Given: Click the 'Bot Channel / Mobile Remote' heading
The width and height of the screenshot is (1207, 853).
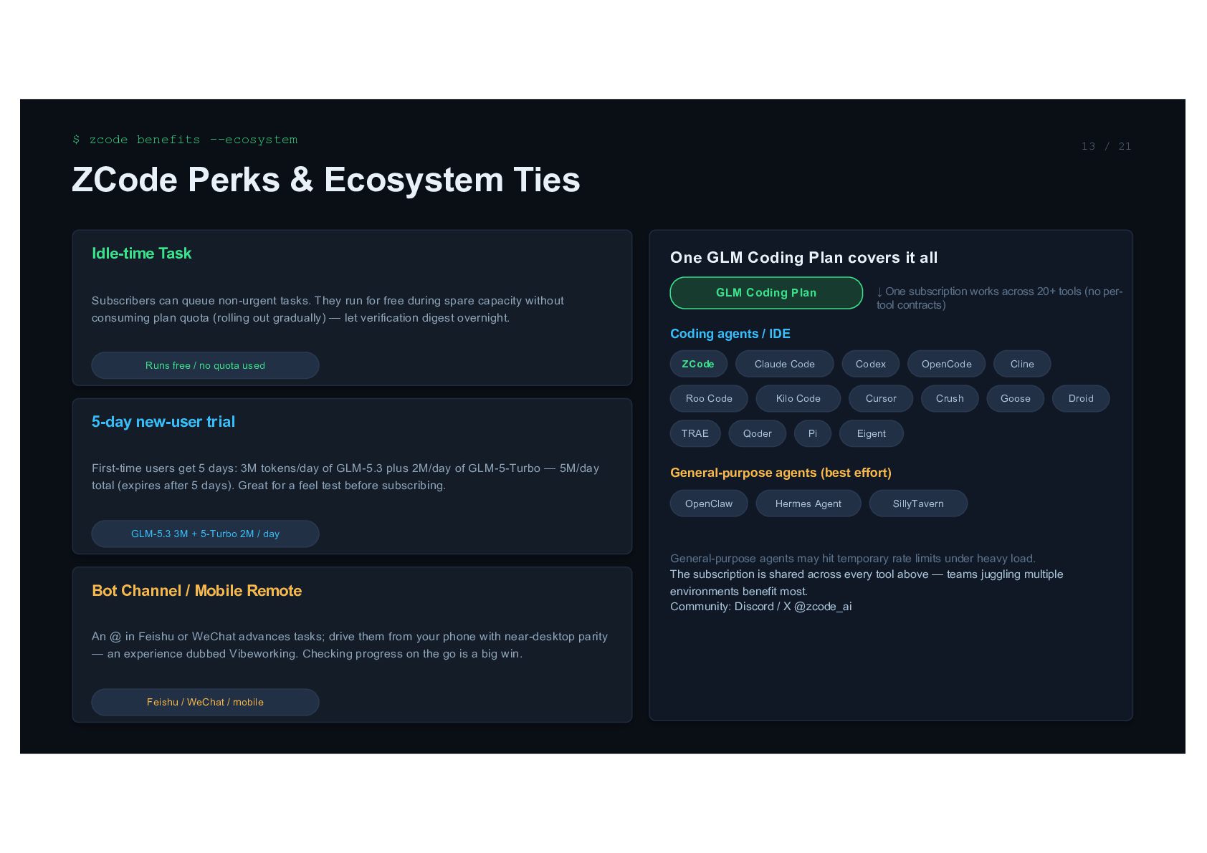Looking at the screenshot, I should point(196,591).
